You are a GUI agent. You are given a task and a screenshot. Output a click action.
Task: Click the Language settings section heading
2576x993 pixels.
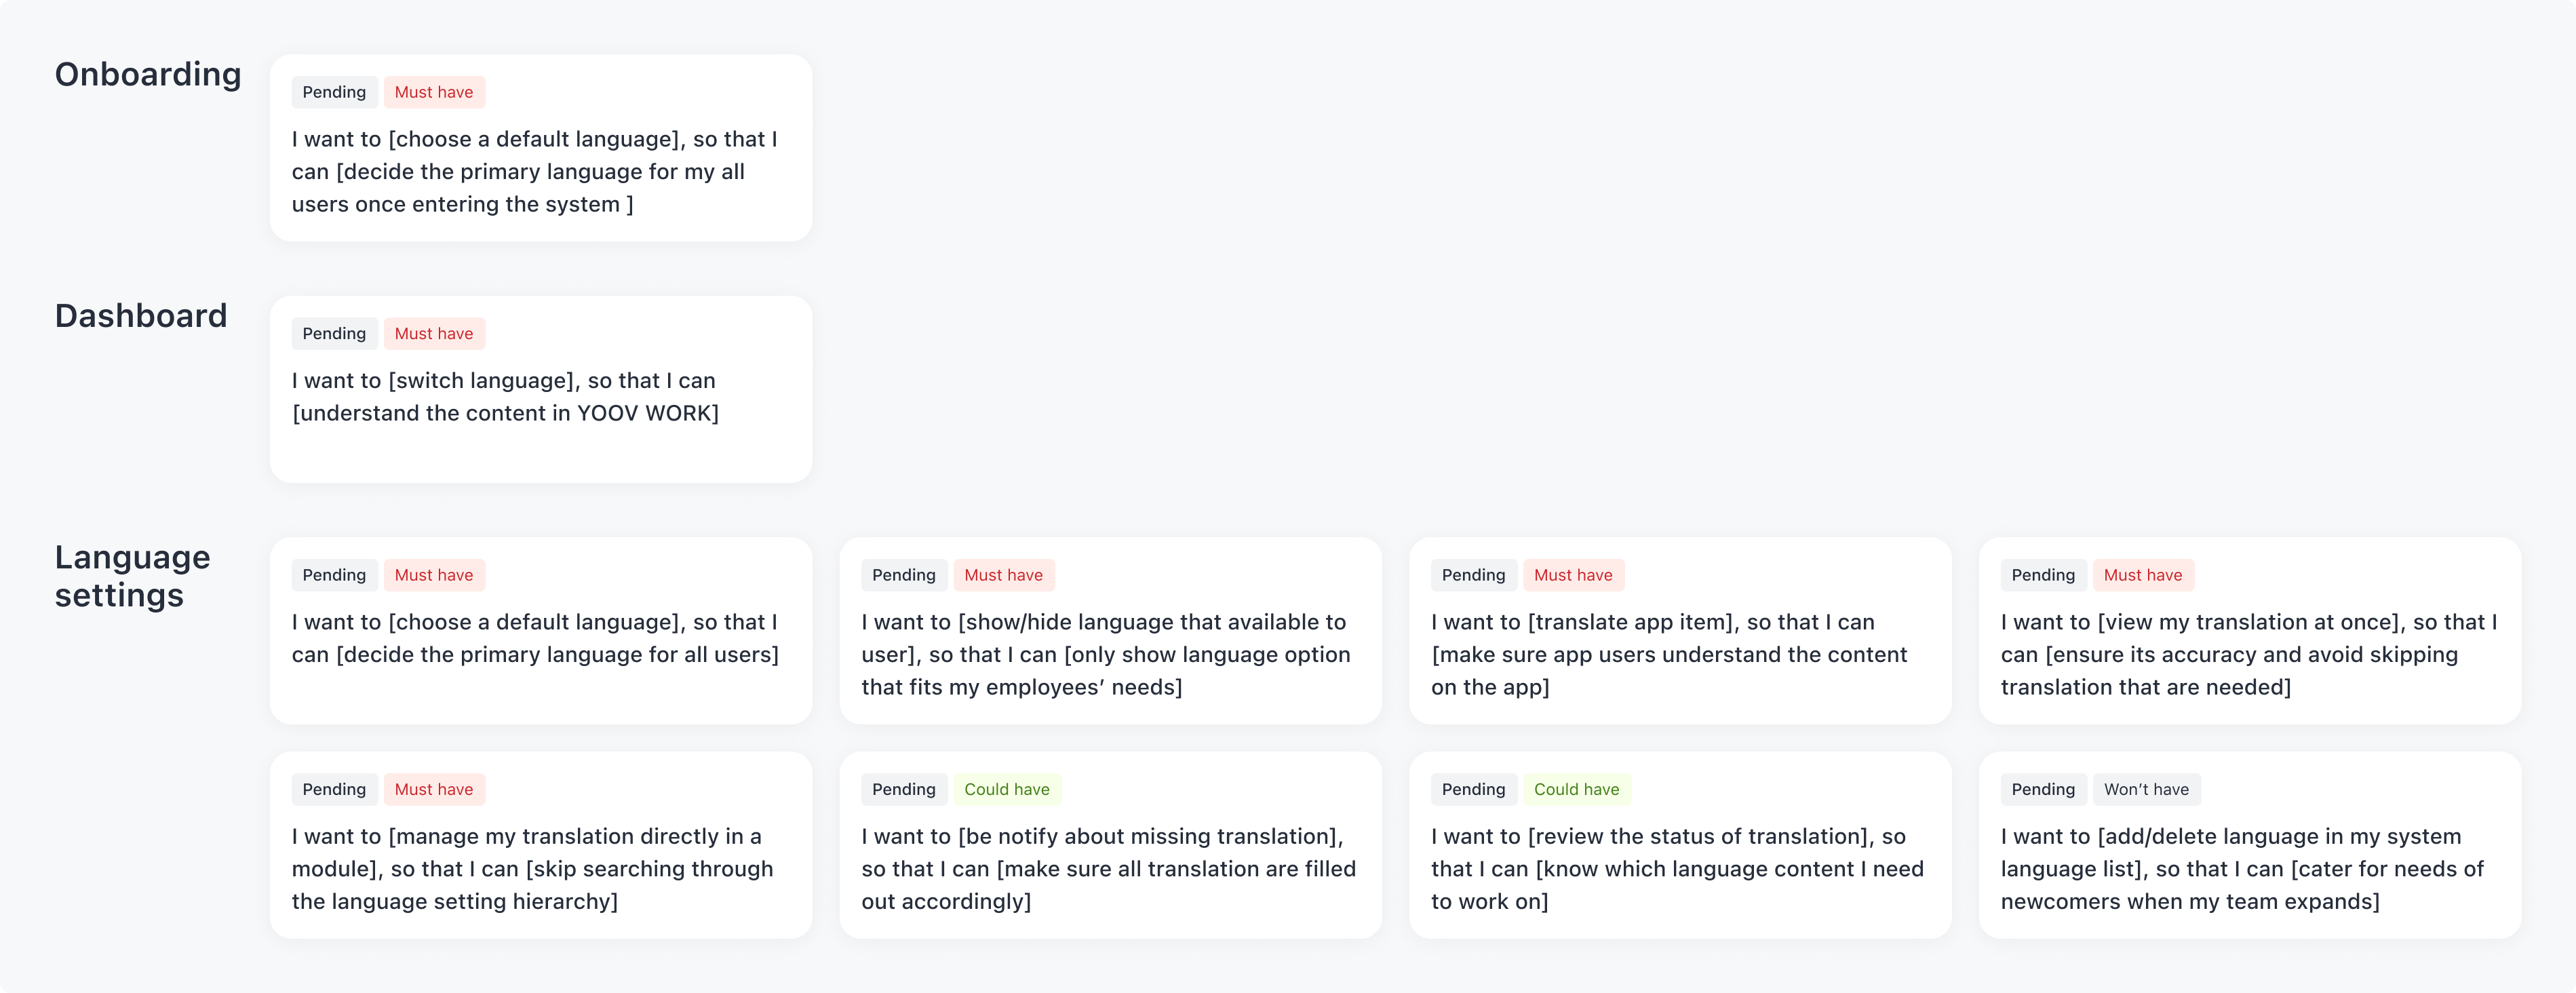133,576
